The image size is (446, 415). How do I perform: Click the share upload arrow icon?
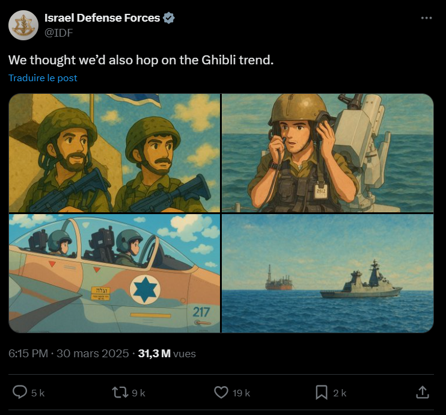click(x=422, y=392)
